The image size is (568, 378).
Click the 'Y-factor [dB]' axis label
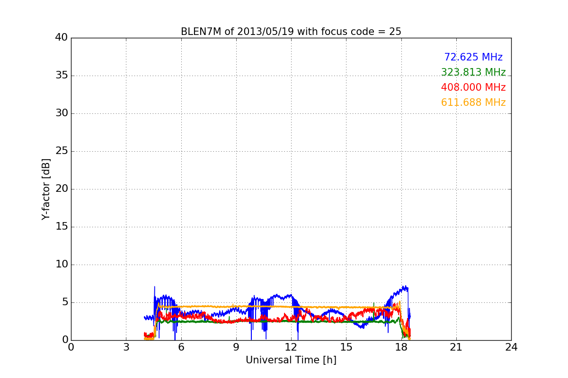tap(46, 189)
